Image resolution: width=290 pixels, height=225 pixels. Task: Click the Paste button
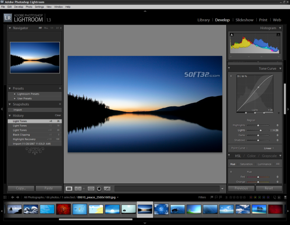point(48,188)
